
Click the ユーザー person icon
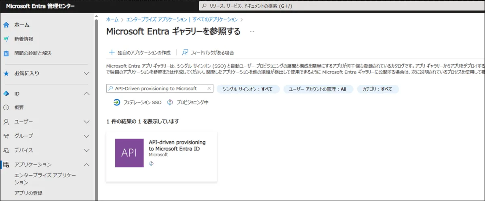(6, 121)
